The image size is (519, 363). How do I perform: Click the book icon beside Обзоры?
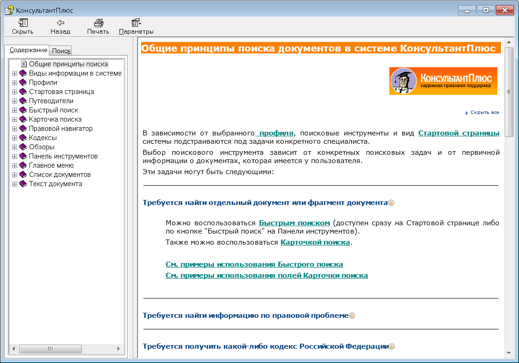tap(23, 147)
